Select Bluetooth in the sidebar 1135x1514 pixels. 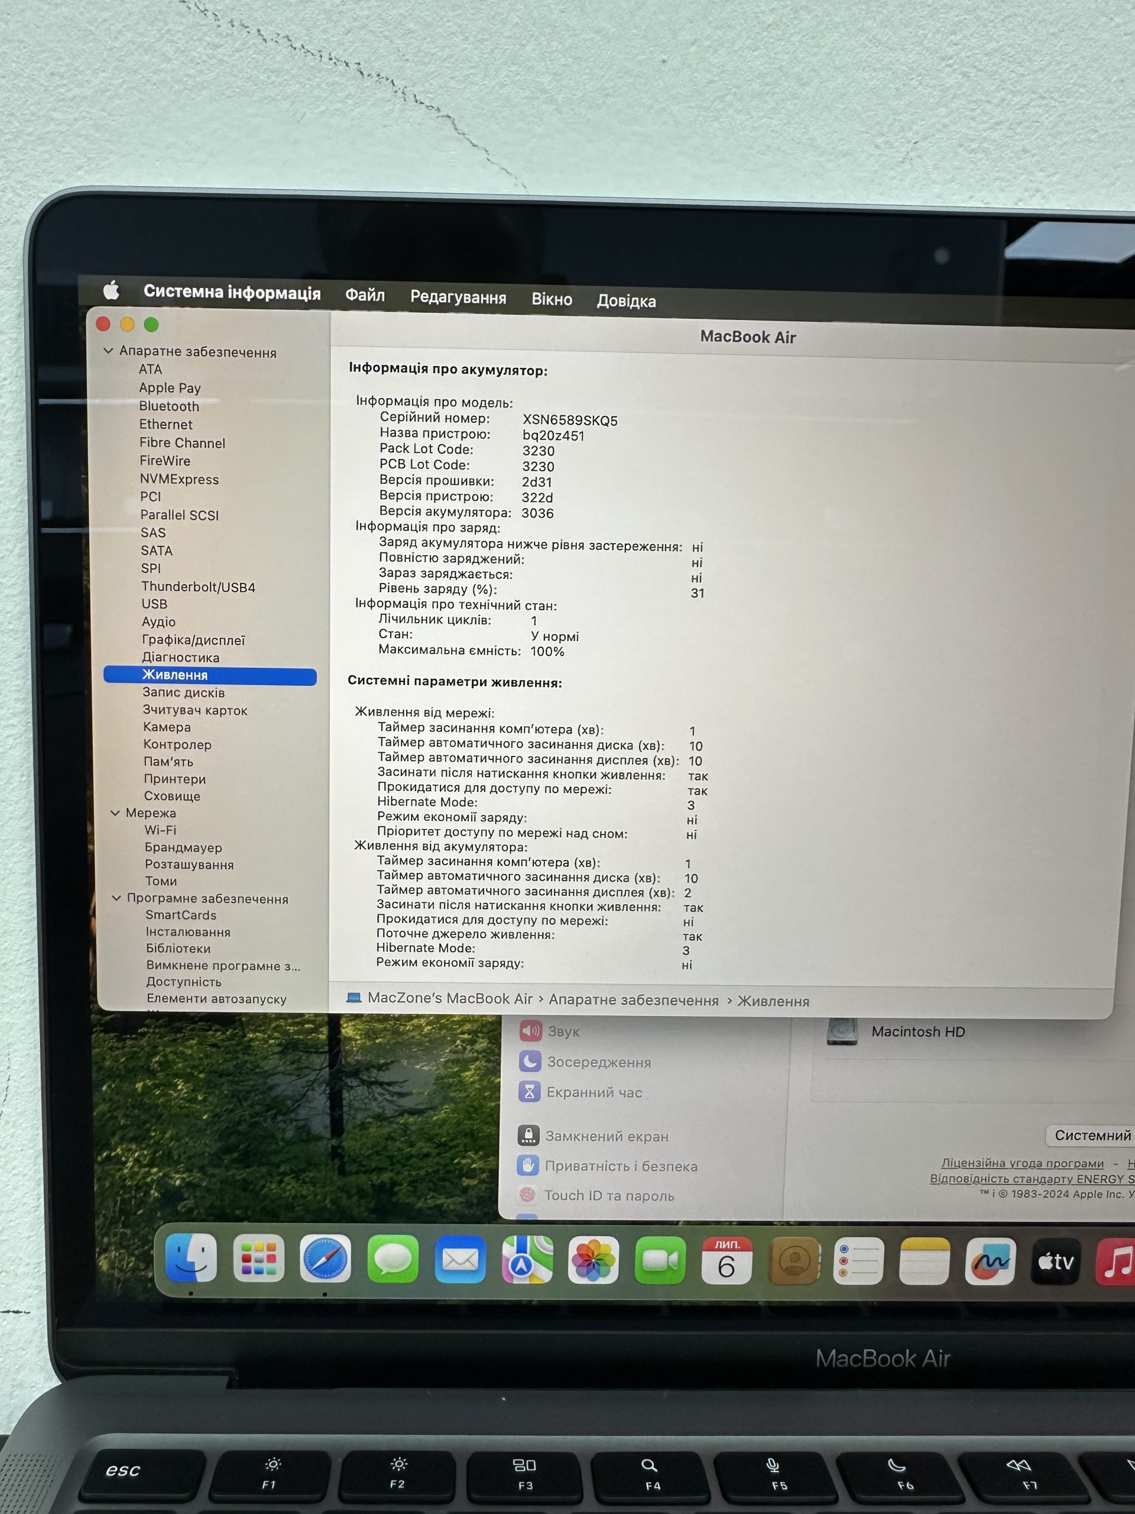[169, 406]
